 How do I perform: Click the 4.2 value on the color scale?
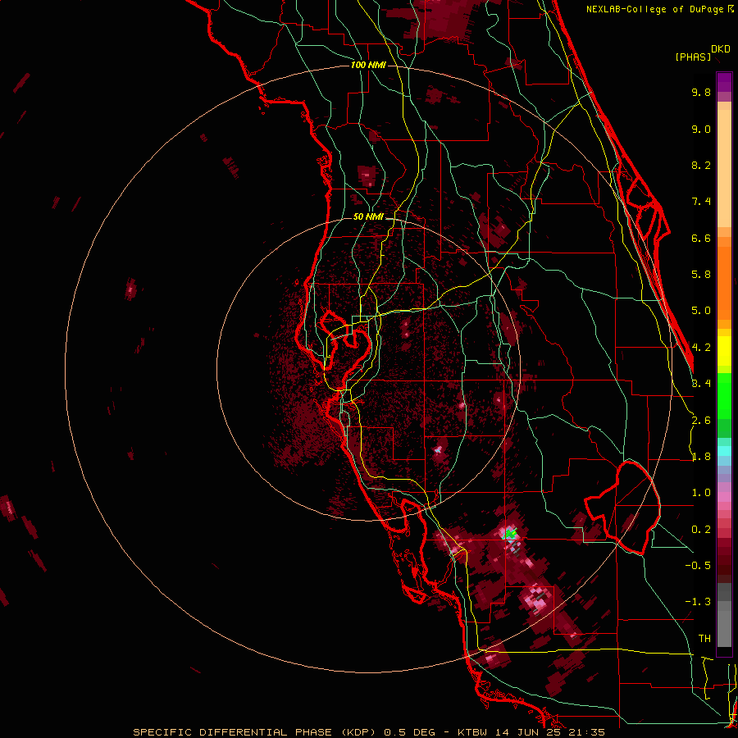click(x=701, y=348)
